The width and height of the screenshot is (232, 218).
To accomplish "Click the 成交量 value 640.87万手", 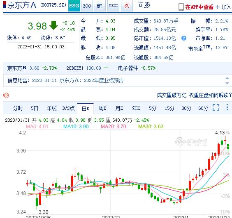I will [166, 21].
